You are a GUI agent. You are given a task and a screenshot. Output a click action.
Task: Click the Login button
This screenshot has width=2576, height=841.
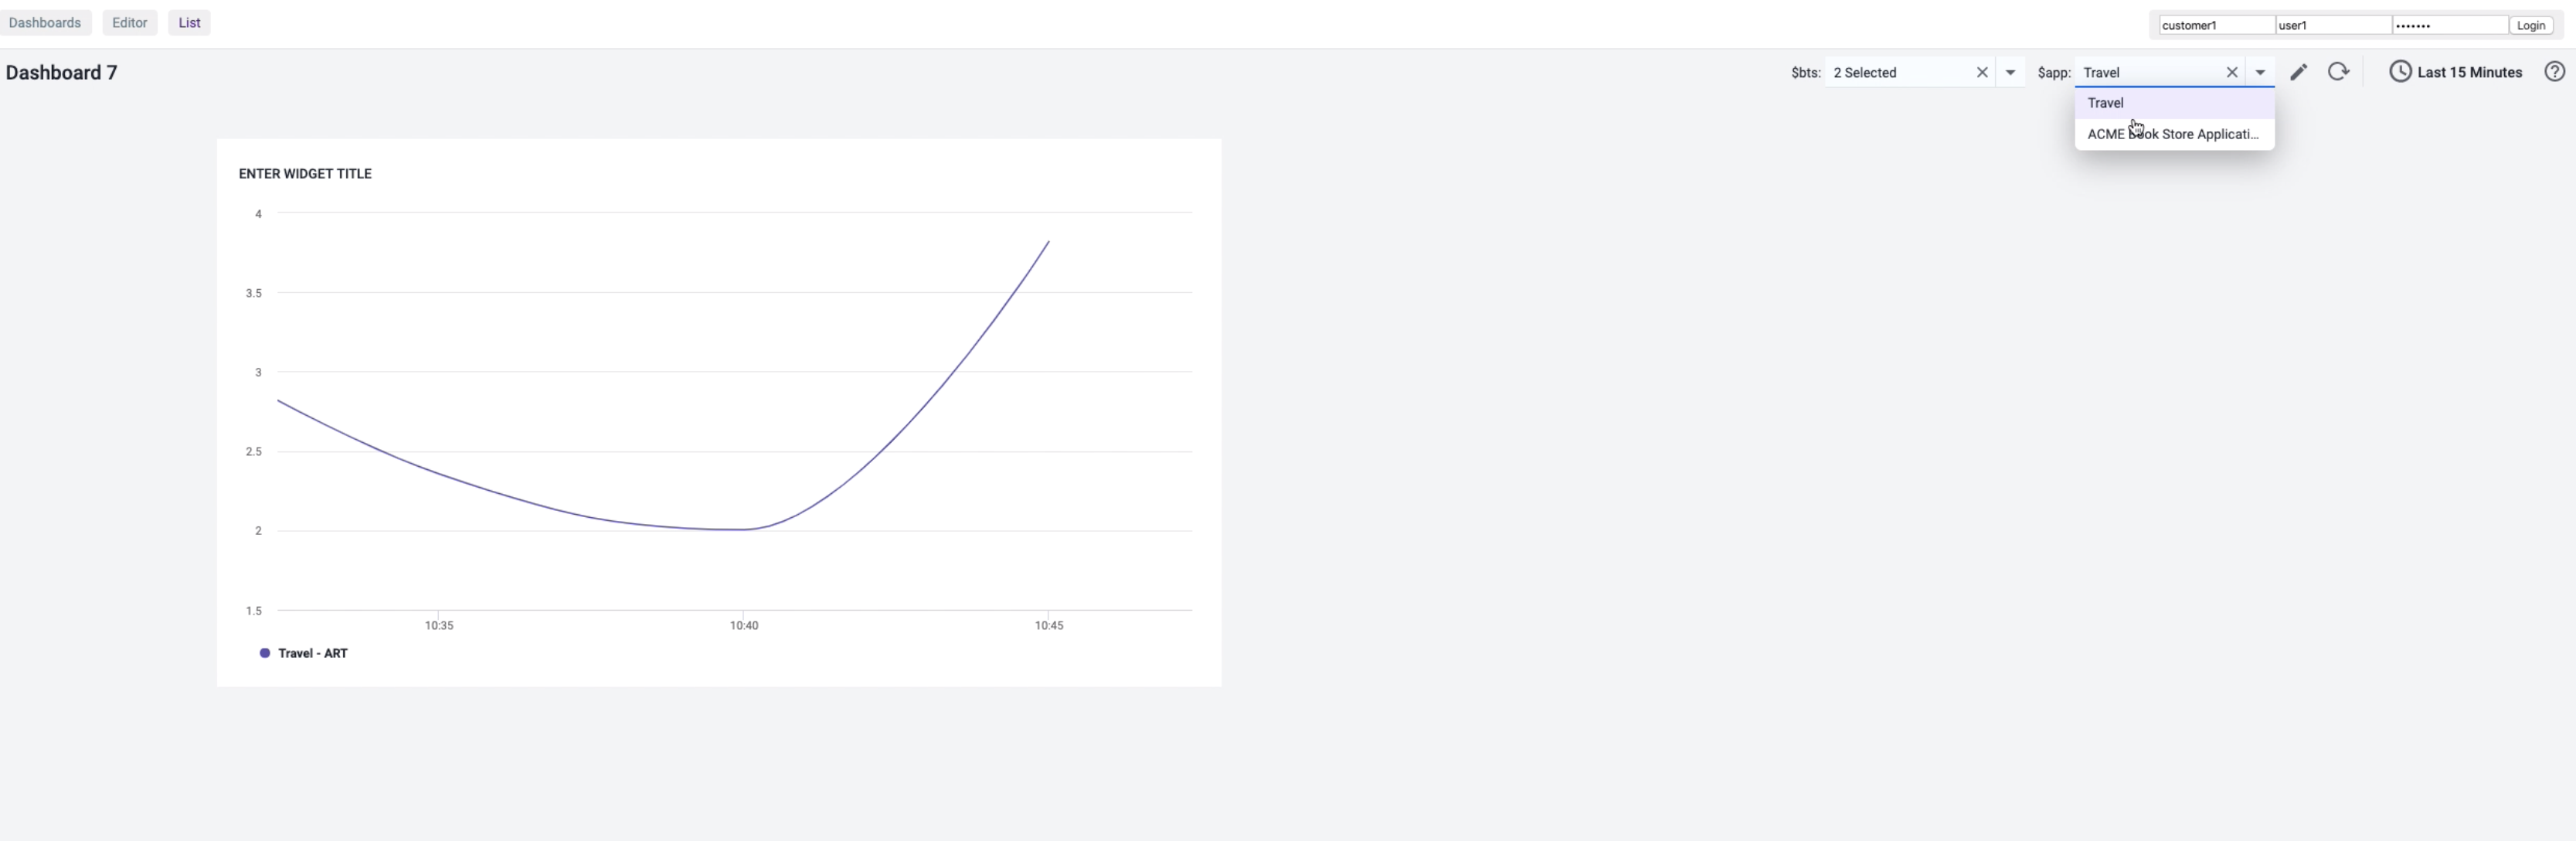[2531, 25]
